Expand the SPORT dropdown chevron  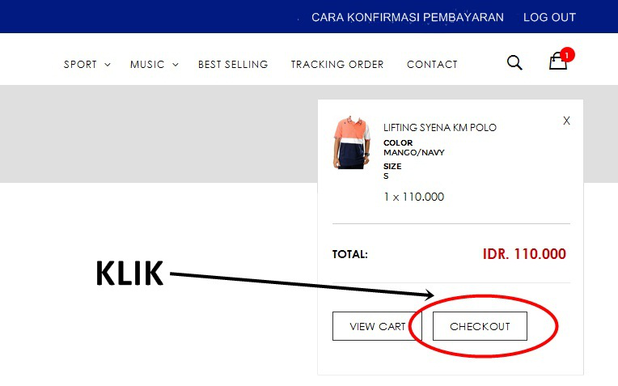click(x=108, y=65)
